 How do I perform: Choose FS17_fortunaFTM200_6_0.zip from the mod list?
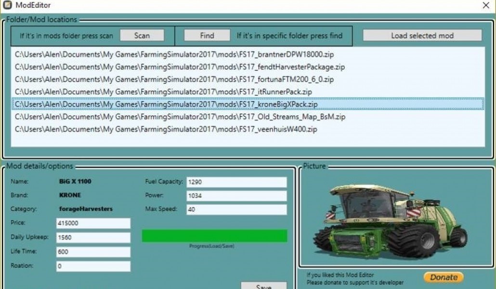coord(174,79)
